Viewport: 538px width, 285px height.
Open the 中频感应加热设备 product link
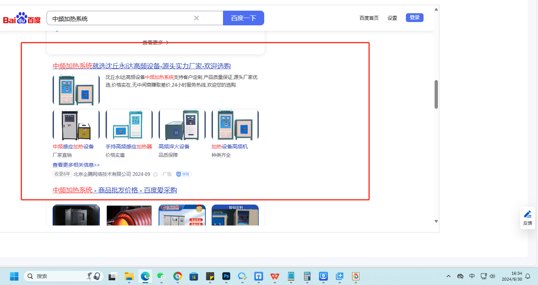[73, 147]
